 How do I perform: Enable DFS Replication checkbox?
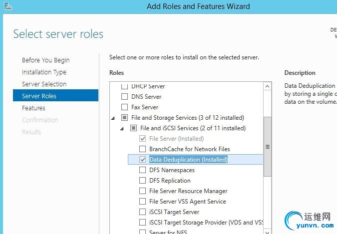point(143,181)
